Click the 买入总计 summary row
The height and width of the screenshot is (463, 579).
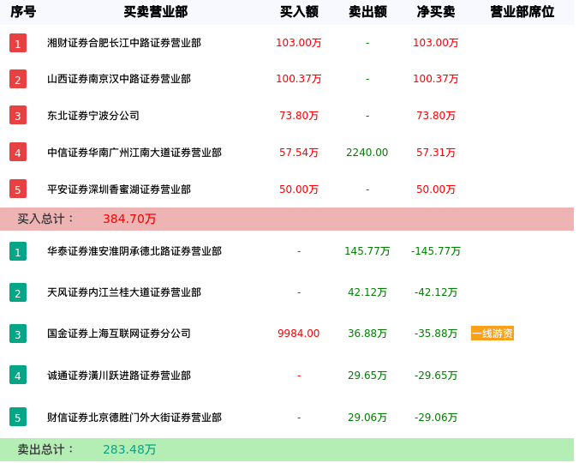tap(287, 219)
